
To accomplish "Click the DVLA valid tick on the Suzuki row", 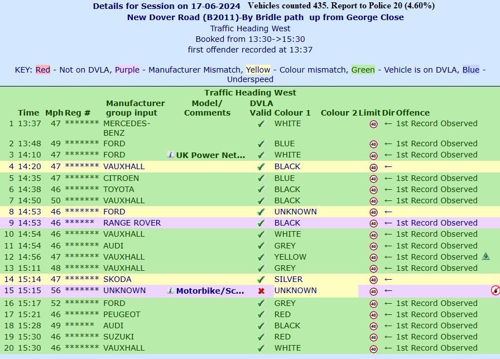I will pyautogui.click(x=261, y=337).
